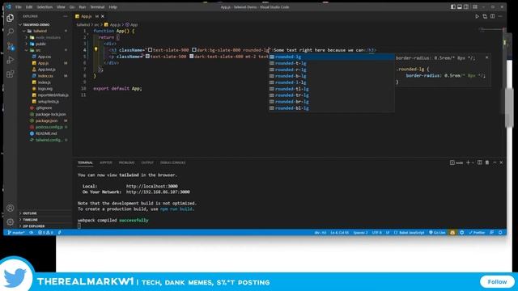Add a new terminal with plus icon
The image size is (518, 291).
coord(468,162)
